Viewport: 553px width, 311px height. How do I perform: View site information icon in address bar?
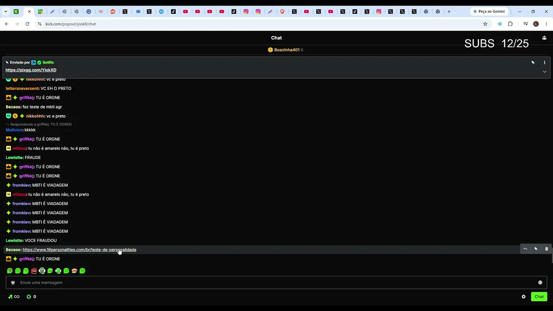(x=39, y=24)
